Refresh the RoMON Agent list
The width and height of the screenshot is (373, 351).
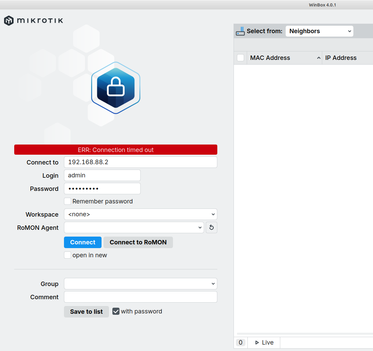212,227
